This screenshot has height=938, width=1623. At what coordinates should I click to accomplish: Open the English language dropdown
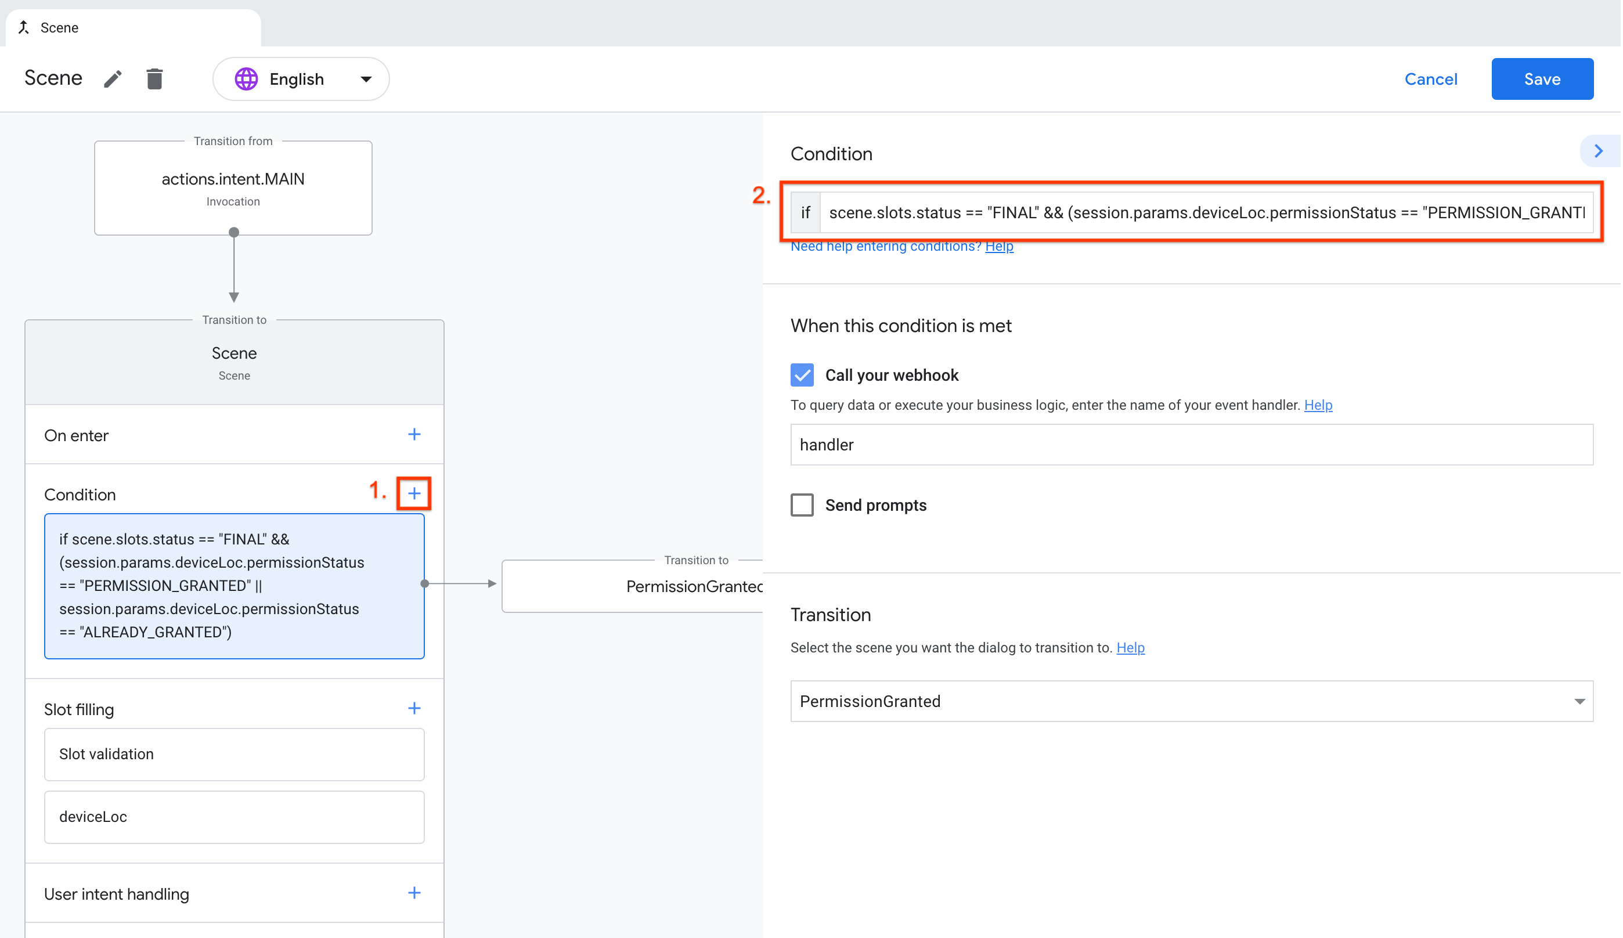click(x=365, y=80)
